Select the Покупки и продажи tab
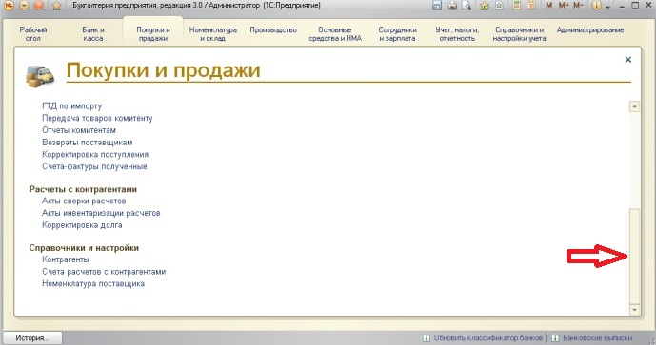Viewport: 656px width, 345px height. 153,34
